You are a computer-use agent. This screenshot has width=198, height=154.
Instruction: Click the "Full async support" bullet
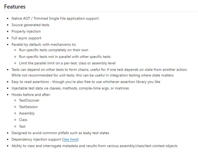26,38
